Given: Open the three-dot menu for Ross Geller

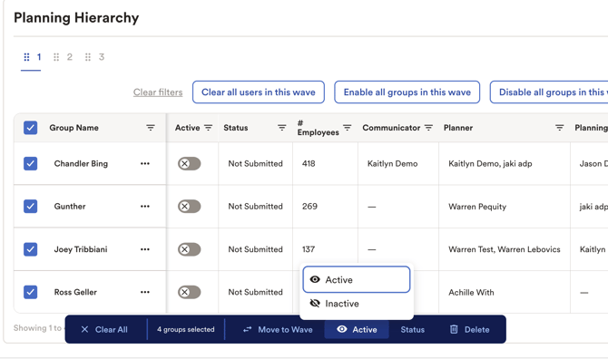Looking at the screenshot, I should 145,292.
